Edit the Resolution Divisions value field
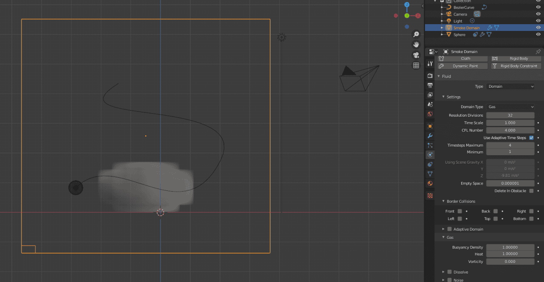This screenshot has width=544, height=282. (x=510, y=115)
